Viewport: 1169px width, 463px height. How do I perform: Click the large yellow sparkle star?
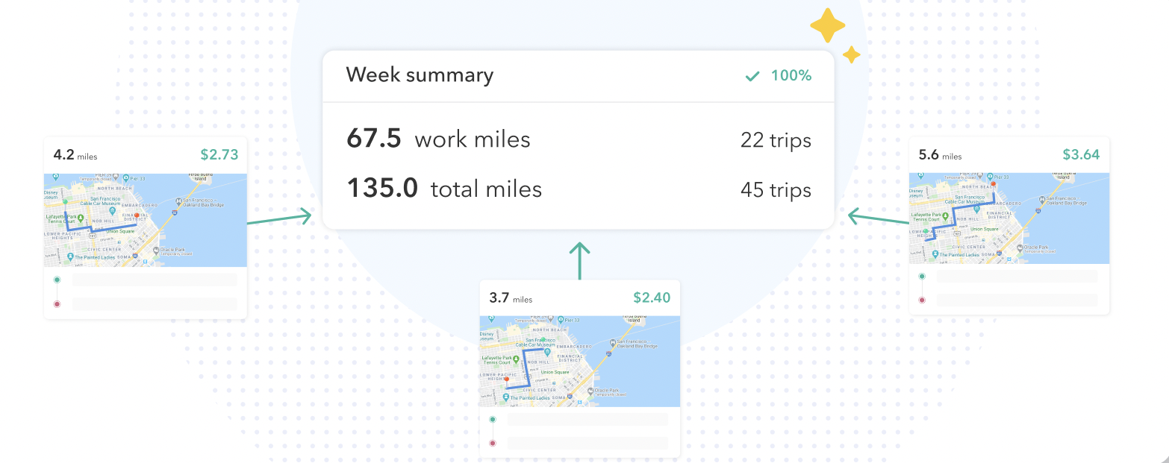point(828,27)
